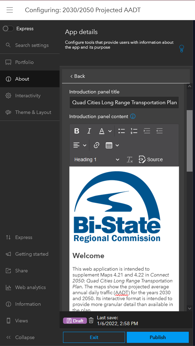Screen dimensions: 195x346
Task: Switch editor to Source view
Action: pos(151,159)
